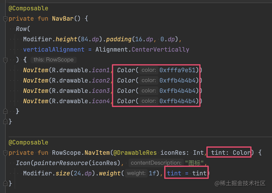Click the @DrawableRes annotation
The width and height of the screenshot is (272, 193).
pyautogui.click(x=135, y=153)
